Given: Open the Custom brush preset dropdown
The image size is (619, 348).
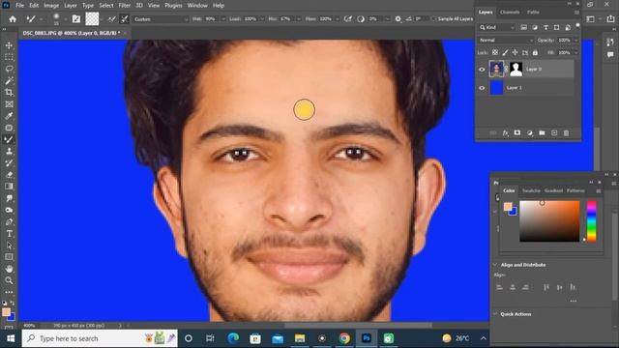Looking at the screenshot, I should 162,19.
